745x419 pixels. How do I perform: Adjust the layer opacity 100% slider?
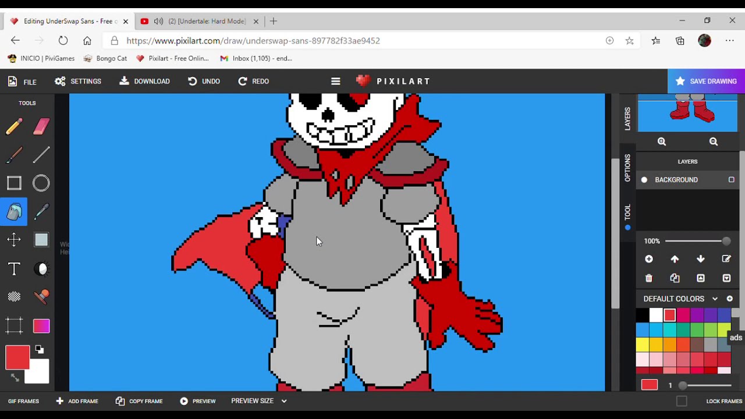[x=698, y=241]
